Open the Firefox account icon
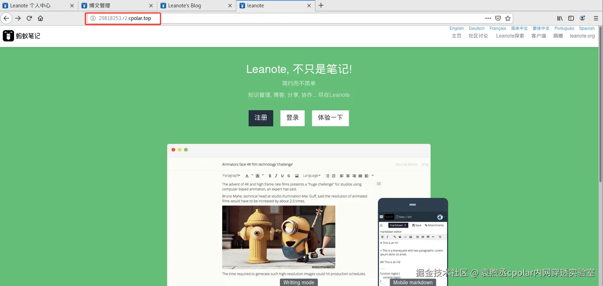Viewport: 603px width, 286px height. [582, 18]
